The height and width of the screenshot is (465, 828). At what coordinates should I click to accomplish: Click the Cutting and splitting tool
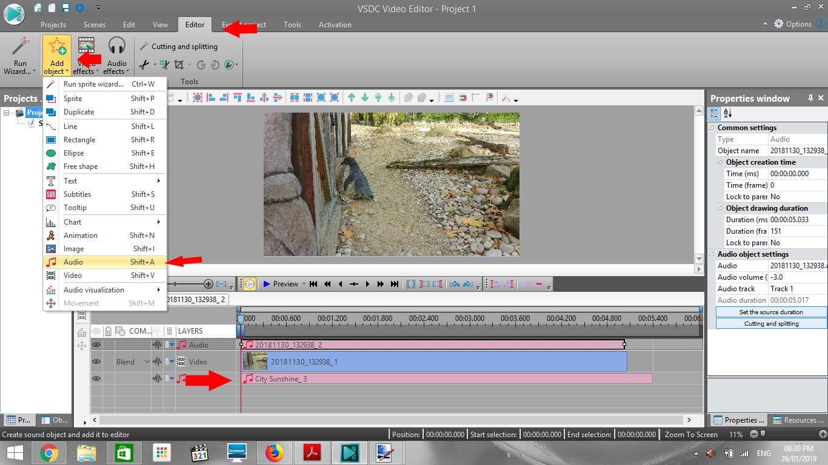click(x=178, y=47)
